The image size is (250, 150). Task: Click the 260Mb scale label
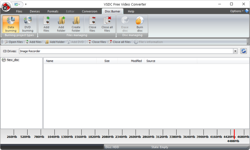(x=12, y=137)
